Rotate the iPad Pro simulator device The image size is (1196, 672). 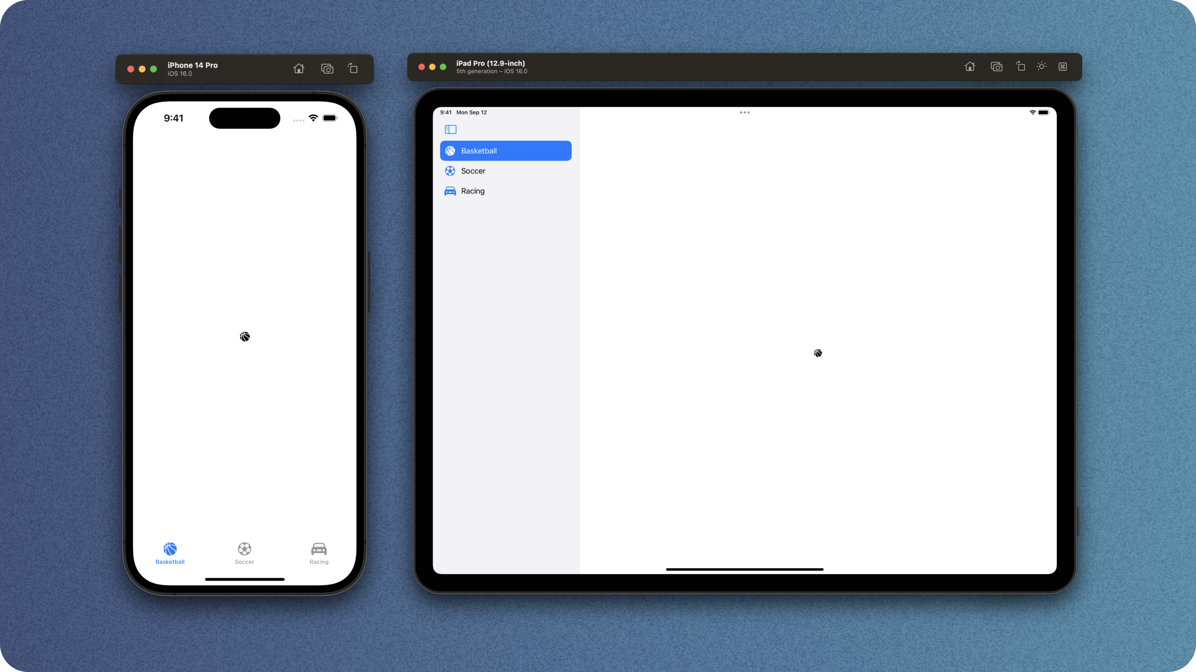pos(1020,66)
